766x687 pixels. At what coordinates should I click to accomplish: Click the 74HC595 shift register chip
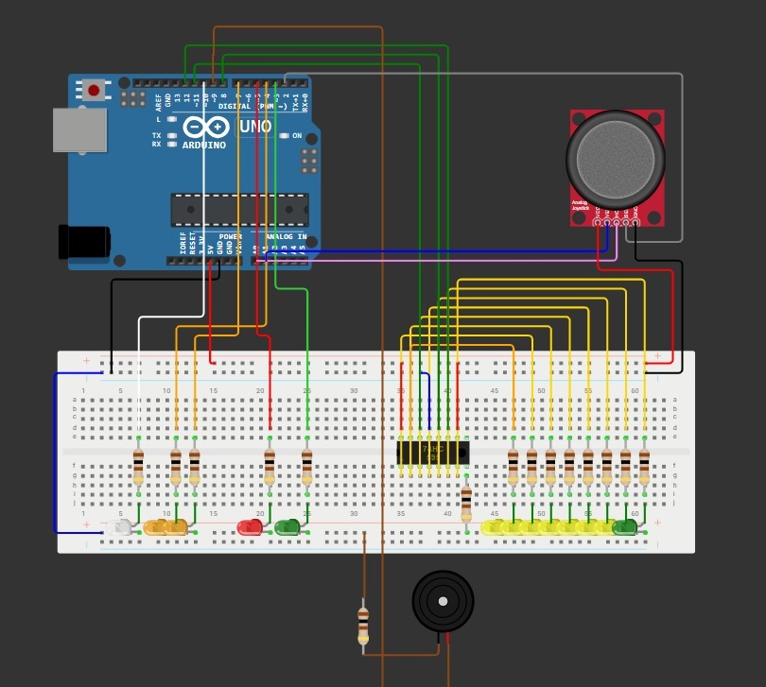pos(433,452)
